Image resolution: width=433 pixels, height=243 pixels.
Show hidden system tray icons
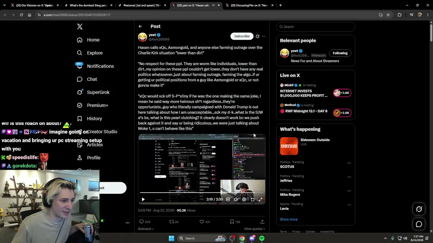[x=385, y=238]
